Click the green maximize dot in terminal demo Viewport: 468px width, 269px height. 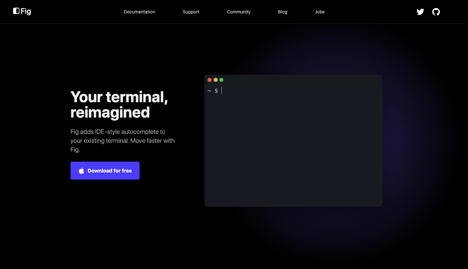[x=221, y=80]
